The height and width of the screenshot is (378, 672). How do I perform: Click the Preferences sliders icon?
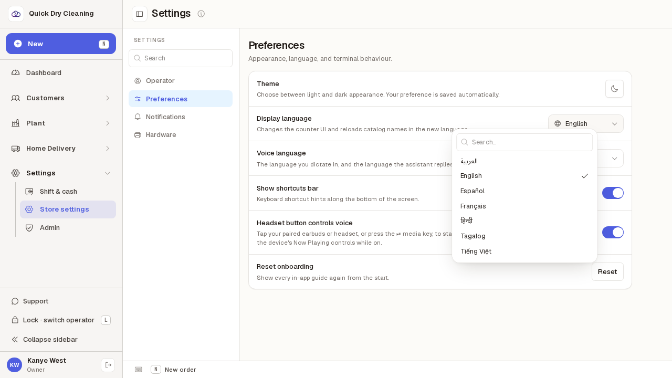138,99
